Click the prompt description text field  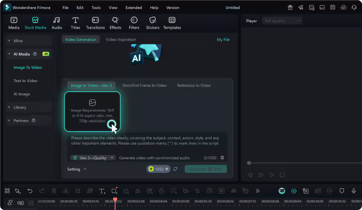[147, 143]
